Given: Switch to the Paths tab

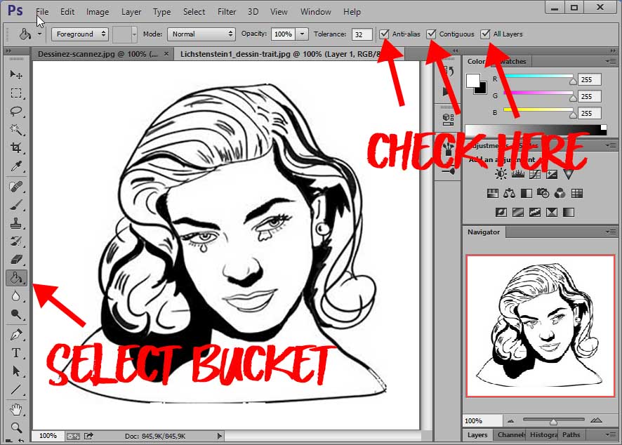Looking at the screenshot, I should pos(571,434).
